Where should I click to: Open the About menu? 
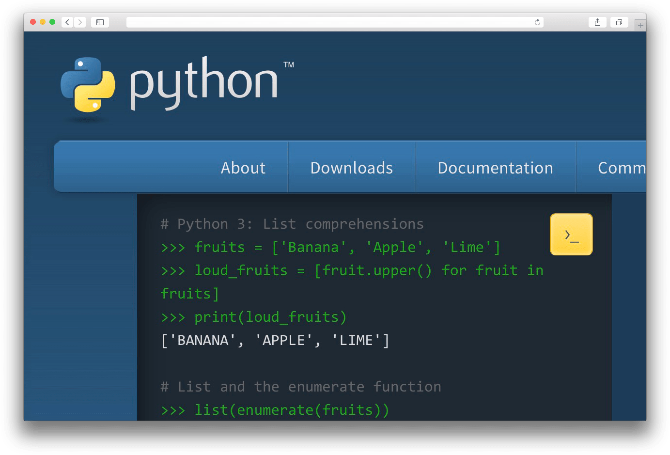click(243, 168)
